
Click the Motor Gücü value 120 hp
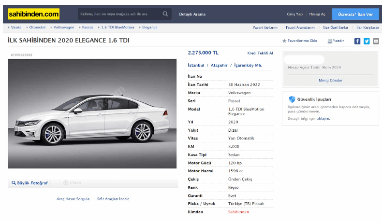coord(235,163)
